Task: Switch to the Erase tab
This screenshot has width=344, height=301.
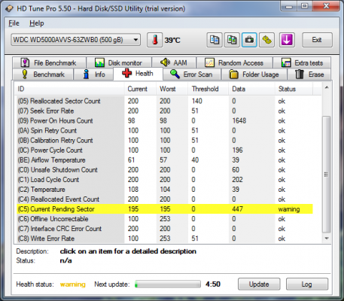Action: pos(309,74)
